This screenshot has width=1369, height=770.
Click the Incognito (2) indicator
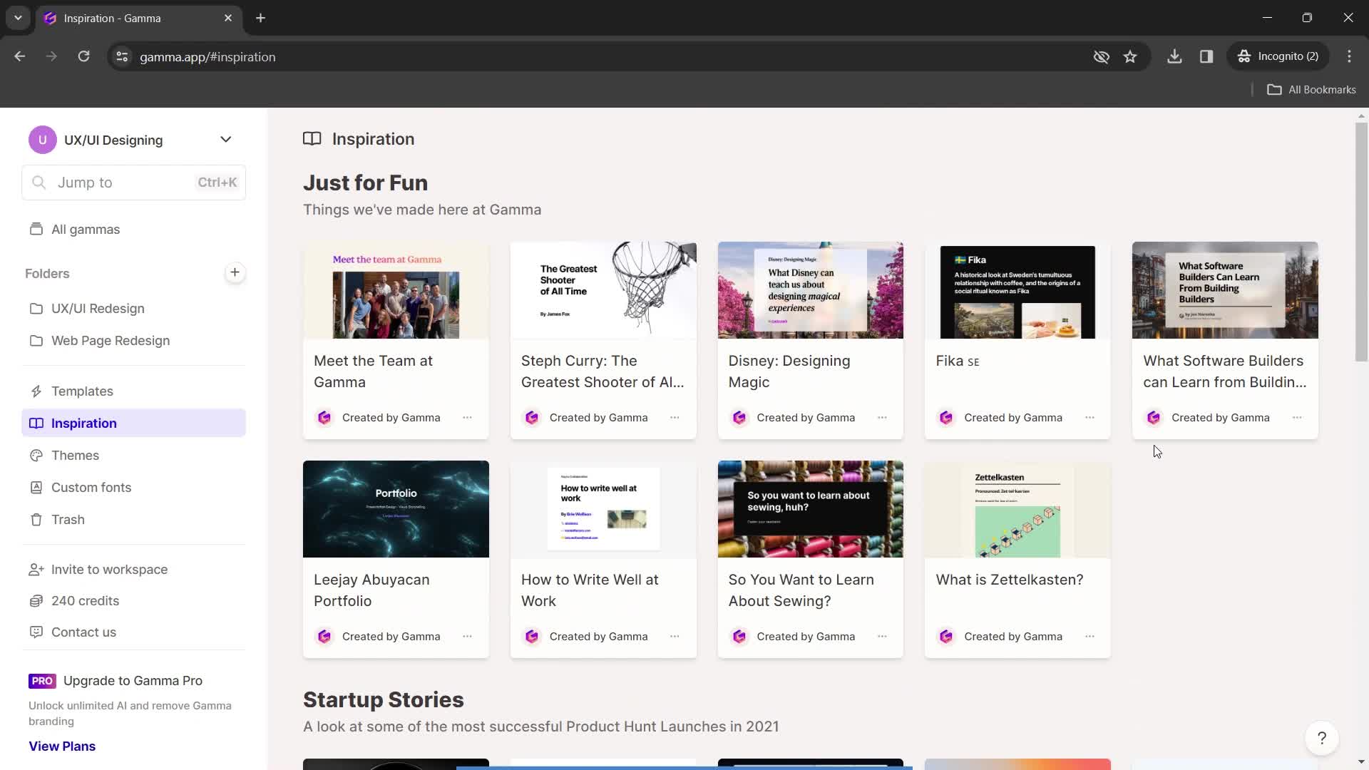[1278, 56]
